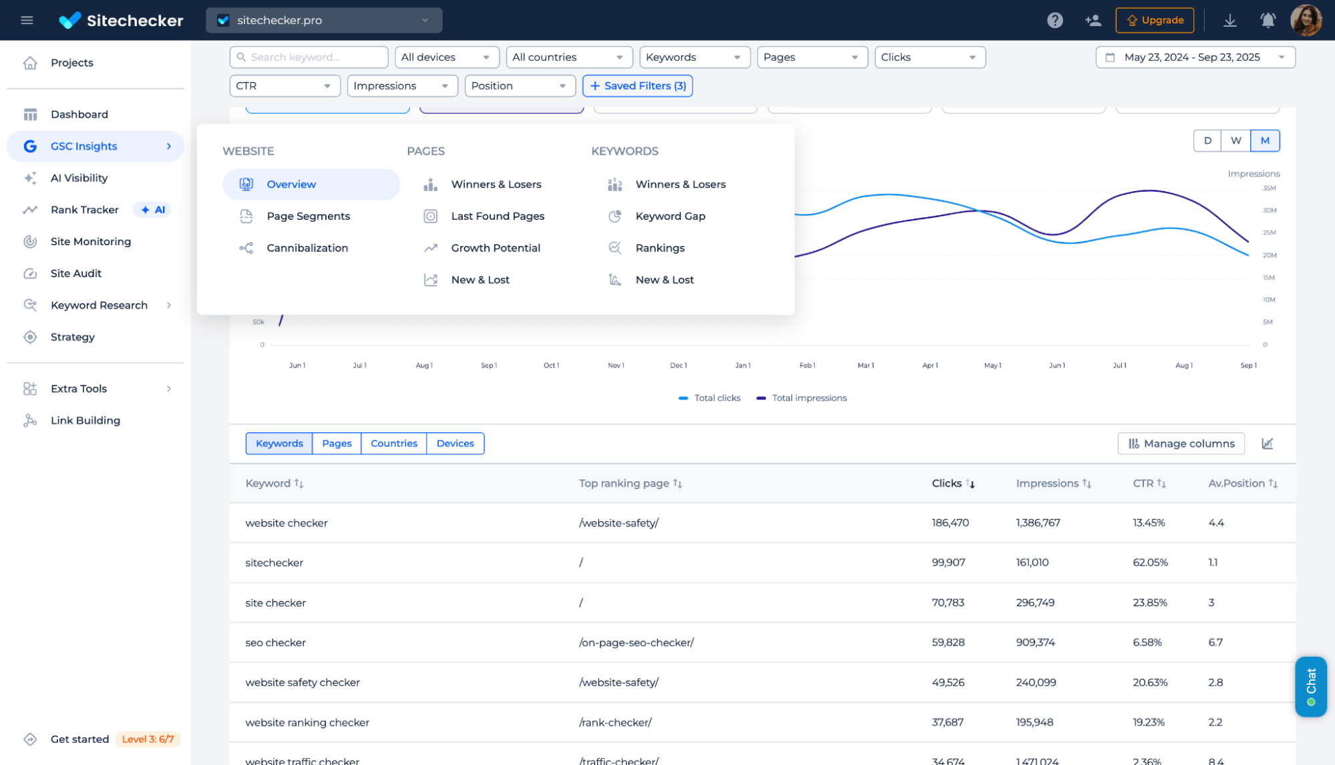Click the download icon in the header
This screenshot has width=1335, height=765.
[x=1229, y=20]
